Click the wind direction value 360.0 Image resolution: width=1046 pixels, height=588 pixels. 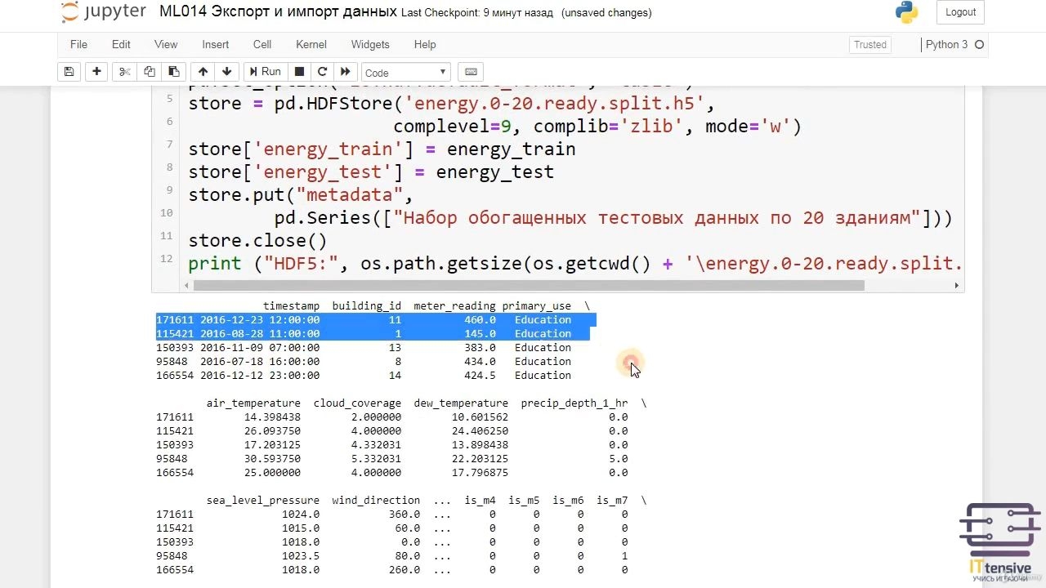(405, 514)
